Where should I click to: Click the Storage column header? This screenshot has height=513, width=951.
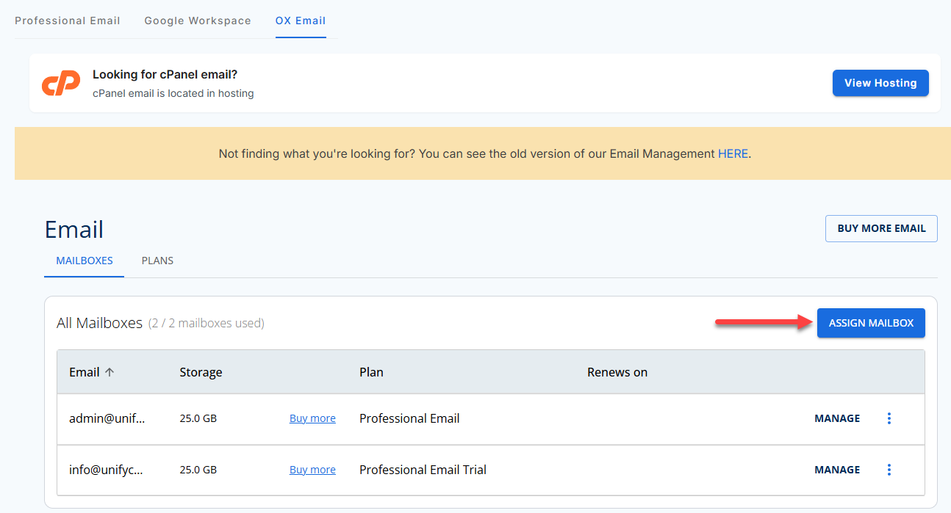(201, 372)
